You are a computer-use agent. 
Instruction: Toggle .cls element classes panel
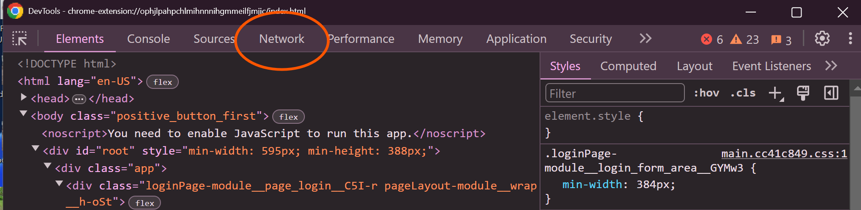point(743,93)
